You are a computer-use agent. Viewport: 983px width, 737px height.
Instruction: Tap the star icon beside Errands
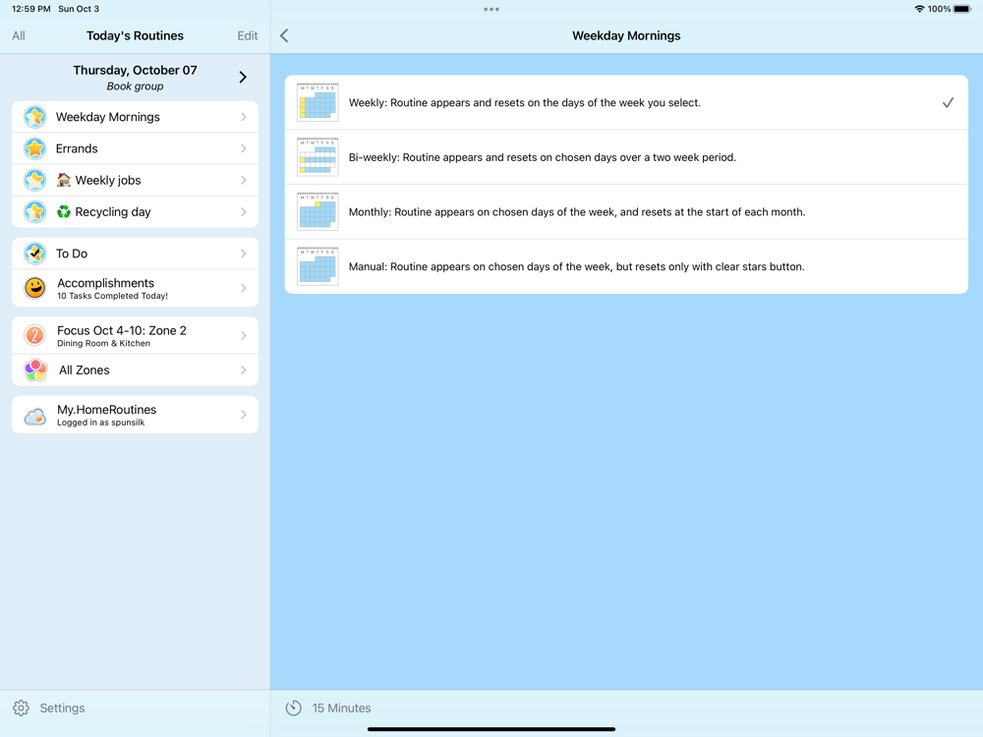(x=35, y=148)
